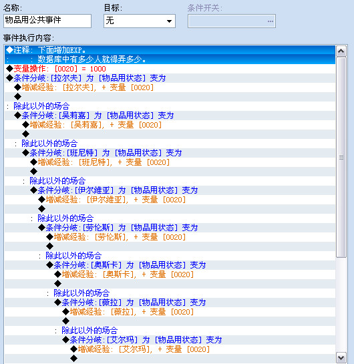Image resolution: width=354 pixels, height=364 pixels.
Task: Select 增减经验: [伊尔维亚] line
Action: (x=170, y=200)
